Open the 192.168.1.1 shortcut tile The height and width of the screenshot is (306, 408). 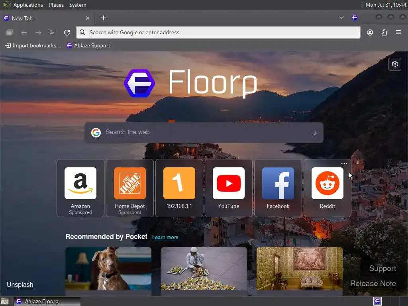[179, 188]
